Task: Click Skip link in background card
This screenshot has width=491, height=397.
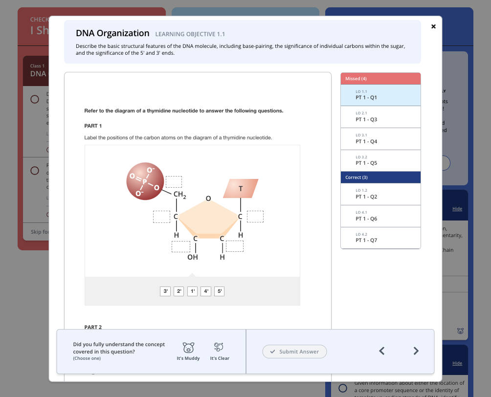Action: 40,232
